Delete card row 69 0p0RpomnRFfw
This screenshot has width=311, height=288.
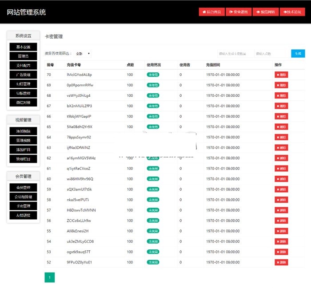pos(281,85)
